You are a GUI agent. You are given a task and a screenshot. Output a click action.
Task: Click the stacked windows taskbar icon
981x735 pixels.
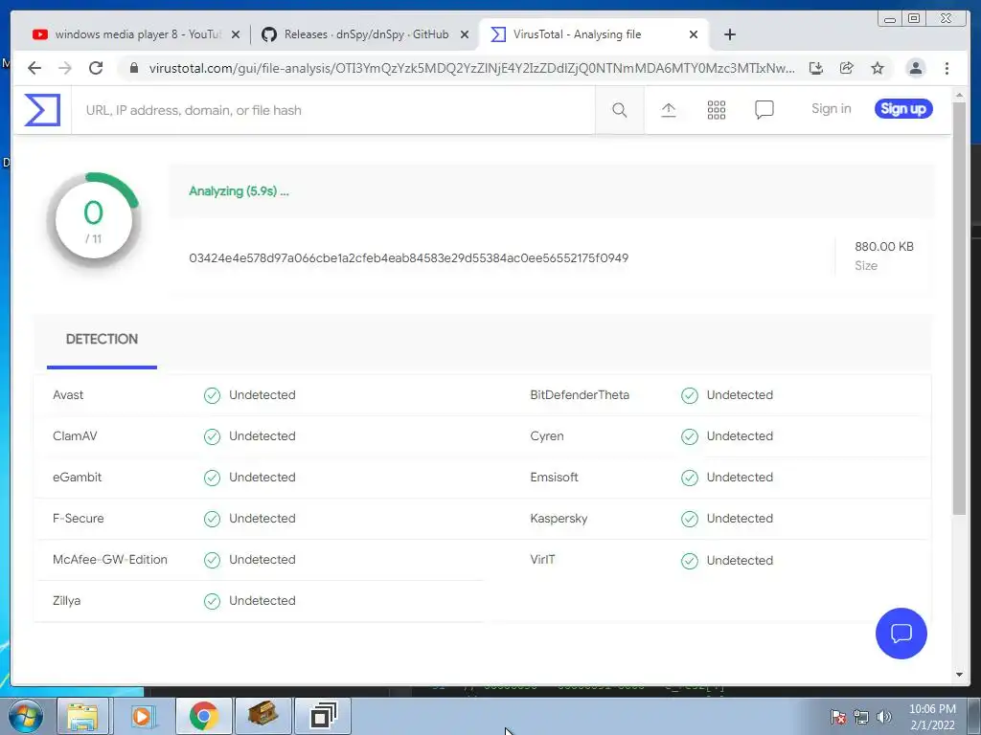[323, 716]
